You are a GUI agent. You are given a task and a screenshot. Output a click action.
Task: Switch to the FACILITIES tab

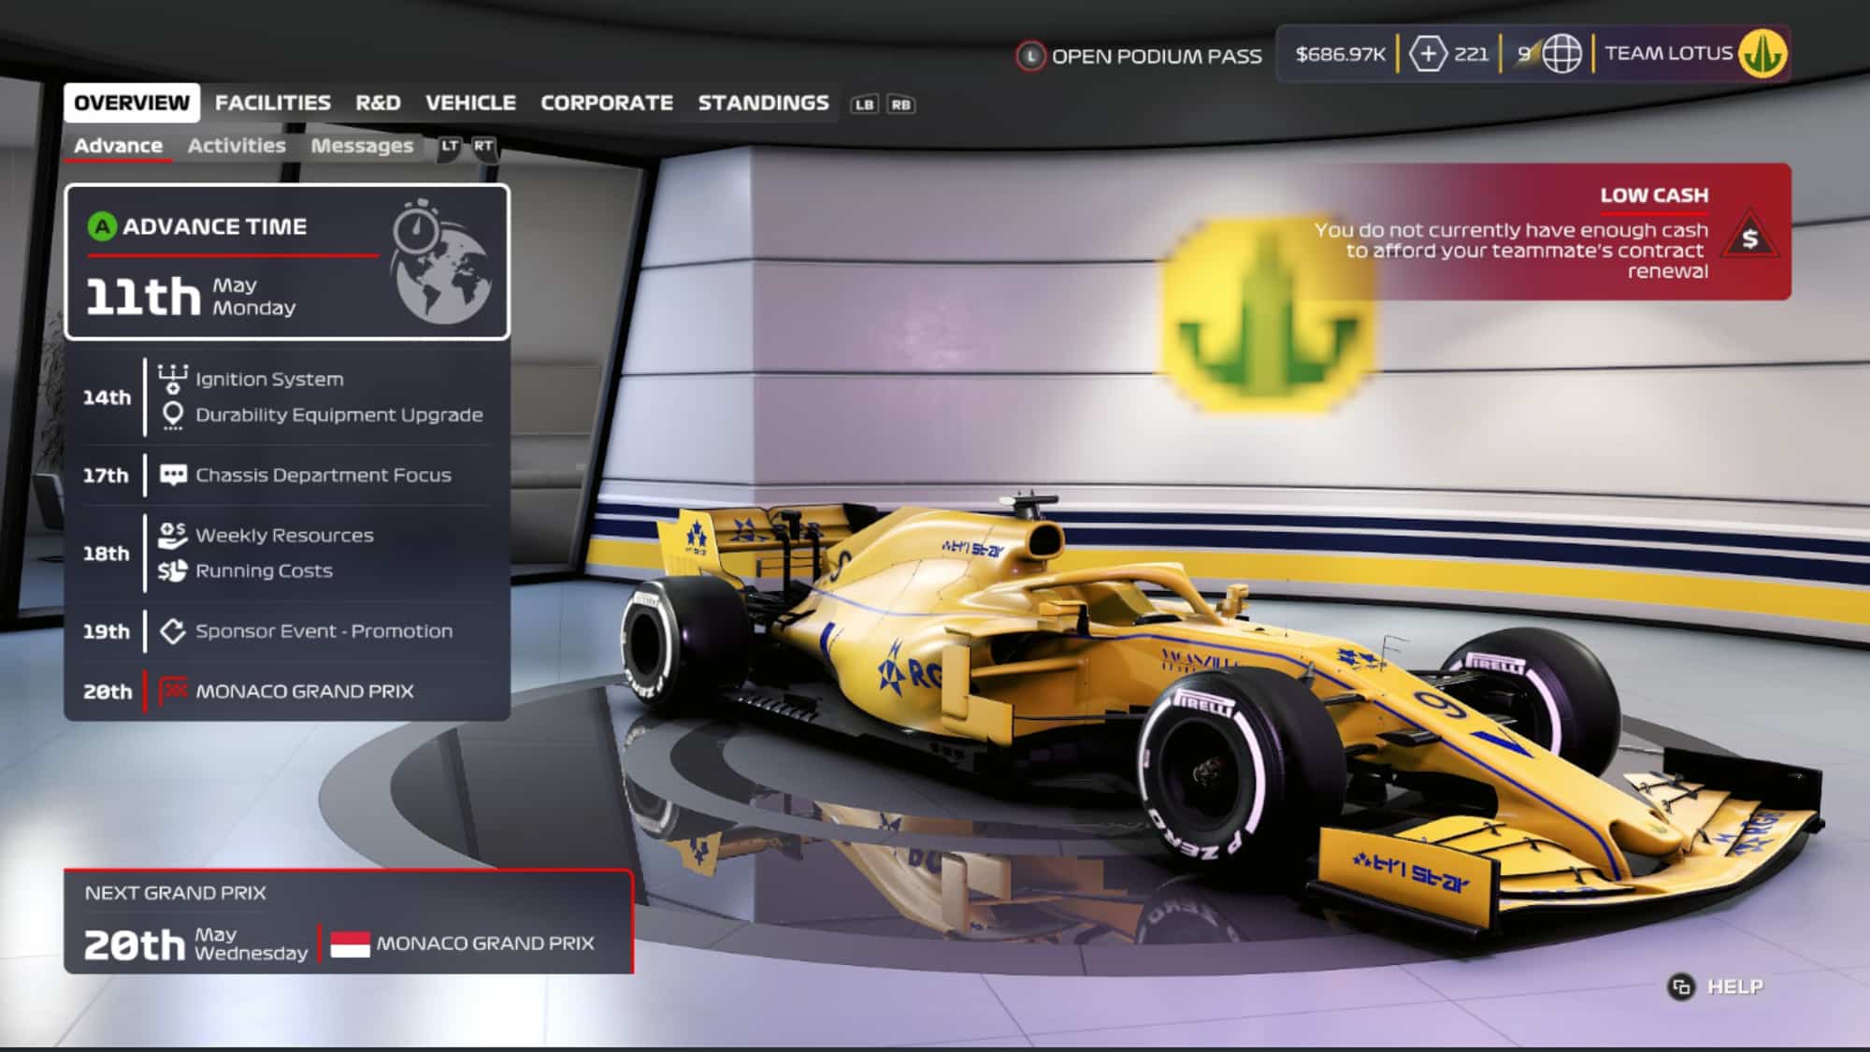(273, 103)
